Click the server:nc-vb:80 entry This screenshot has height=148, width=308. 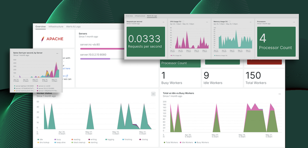pos(90,45)
